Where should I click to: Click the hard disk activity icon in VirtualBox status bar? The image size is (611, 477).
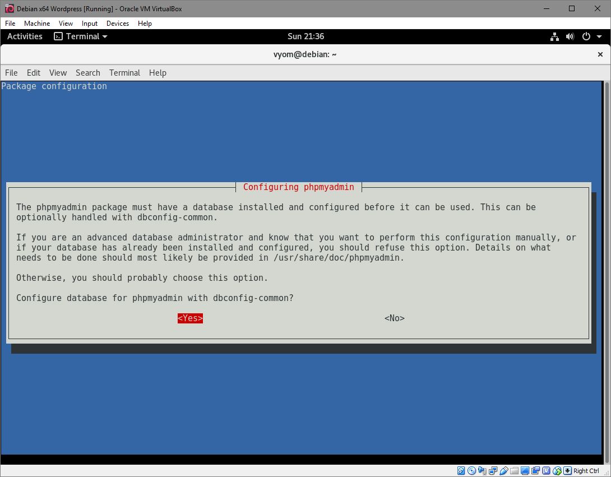click(461, 471)
